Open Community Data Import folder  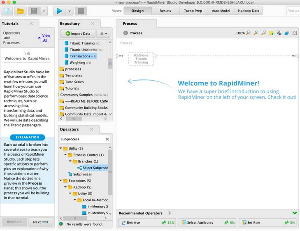click(83, 114)
